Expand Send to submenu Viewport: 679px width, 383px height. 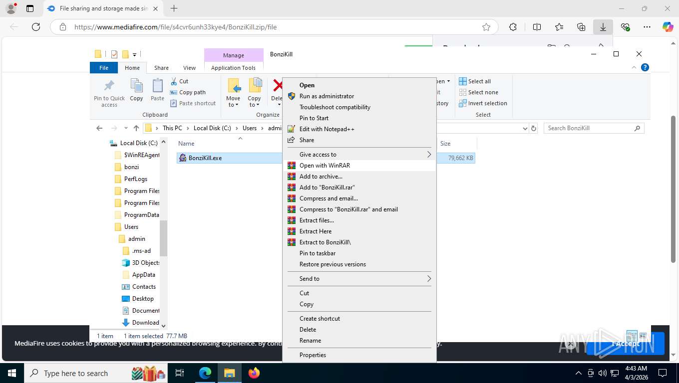[359, 279]
